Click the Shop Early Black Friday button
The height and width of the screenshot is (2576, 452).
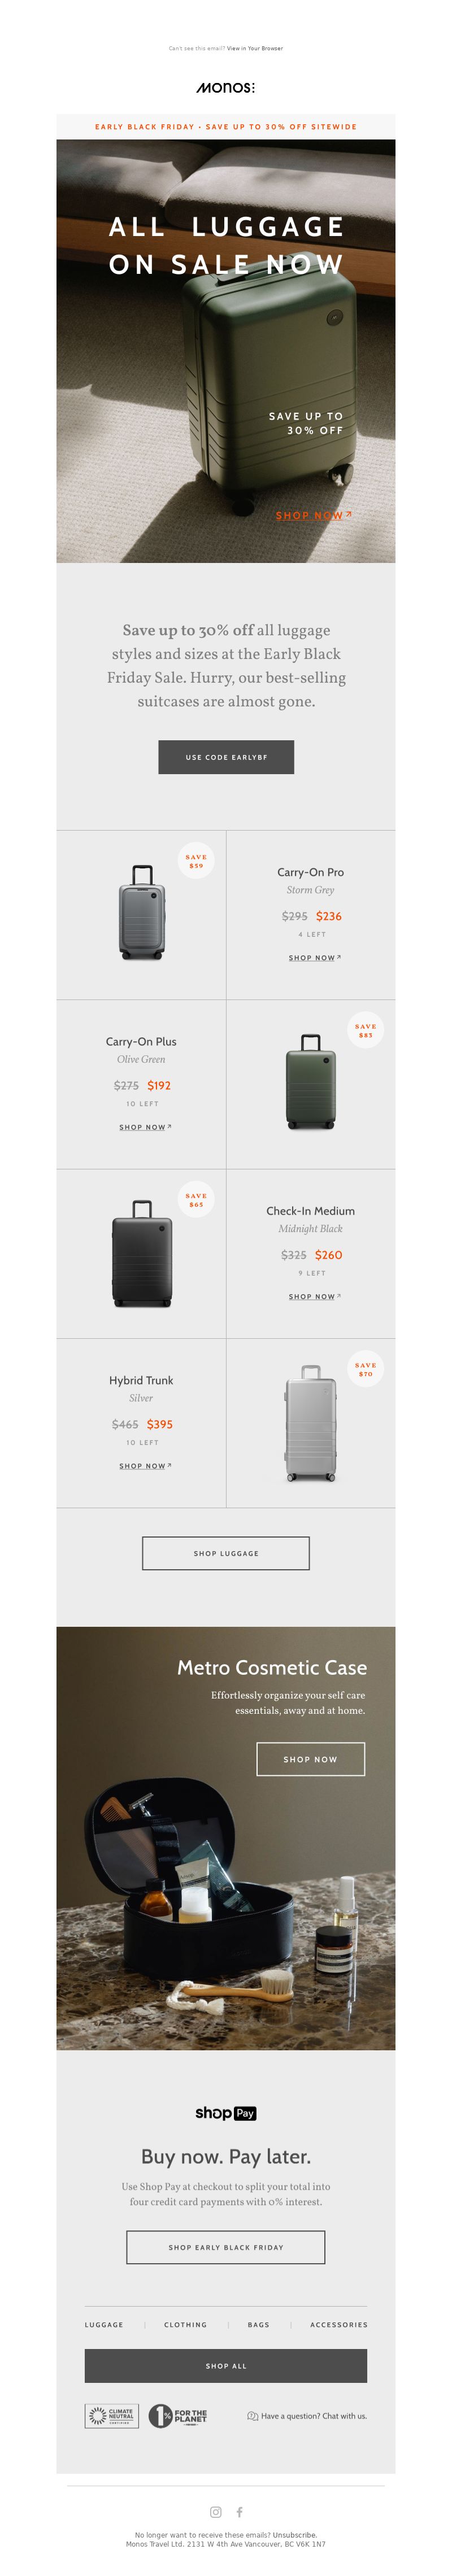point(226,2246)
